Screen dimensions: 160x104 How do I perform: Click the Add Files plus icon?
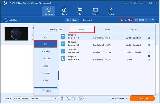tap(6, 20)
